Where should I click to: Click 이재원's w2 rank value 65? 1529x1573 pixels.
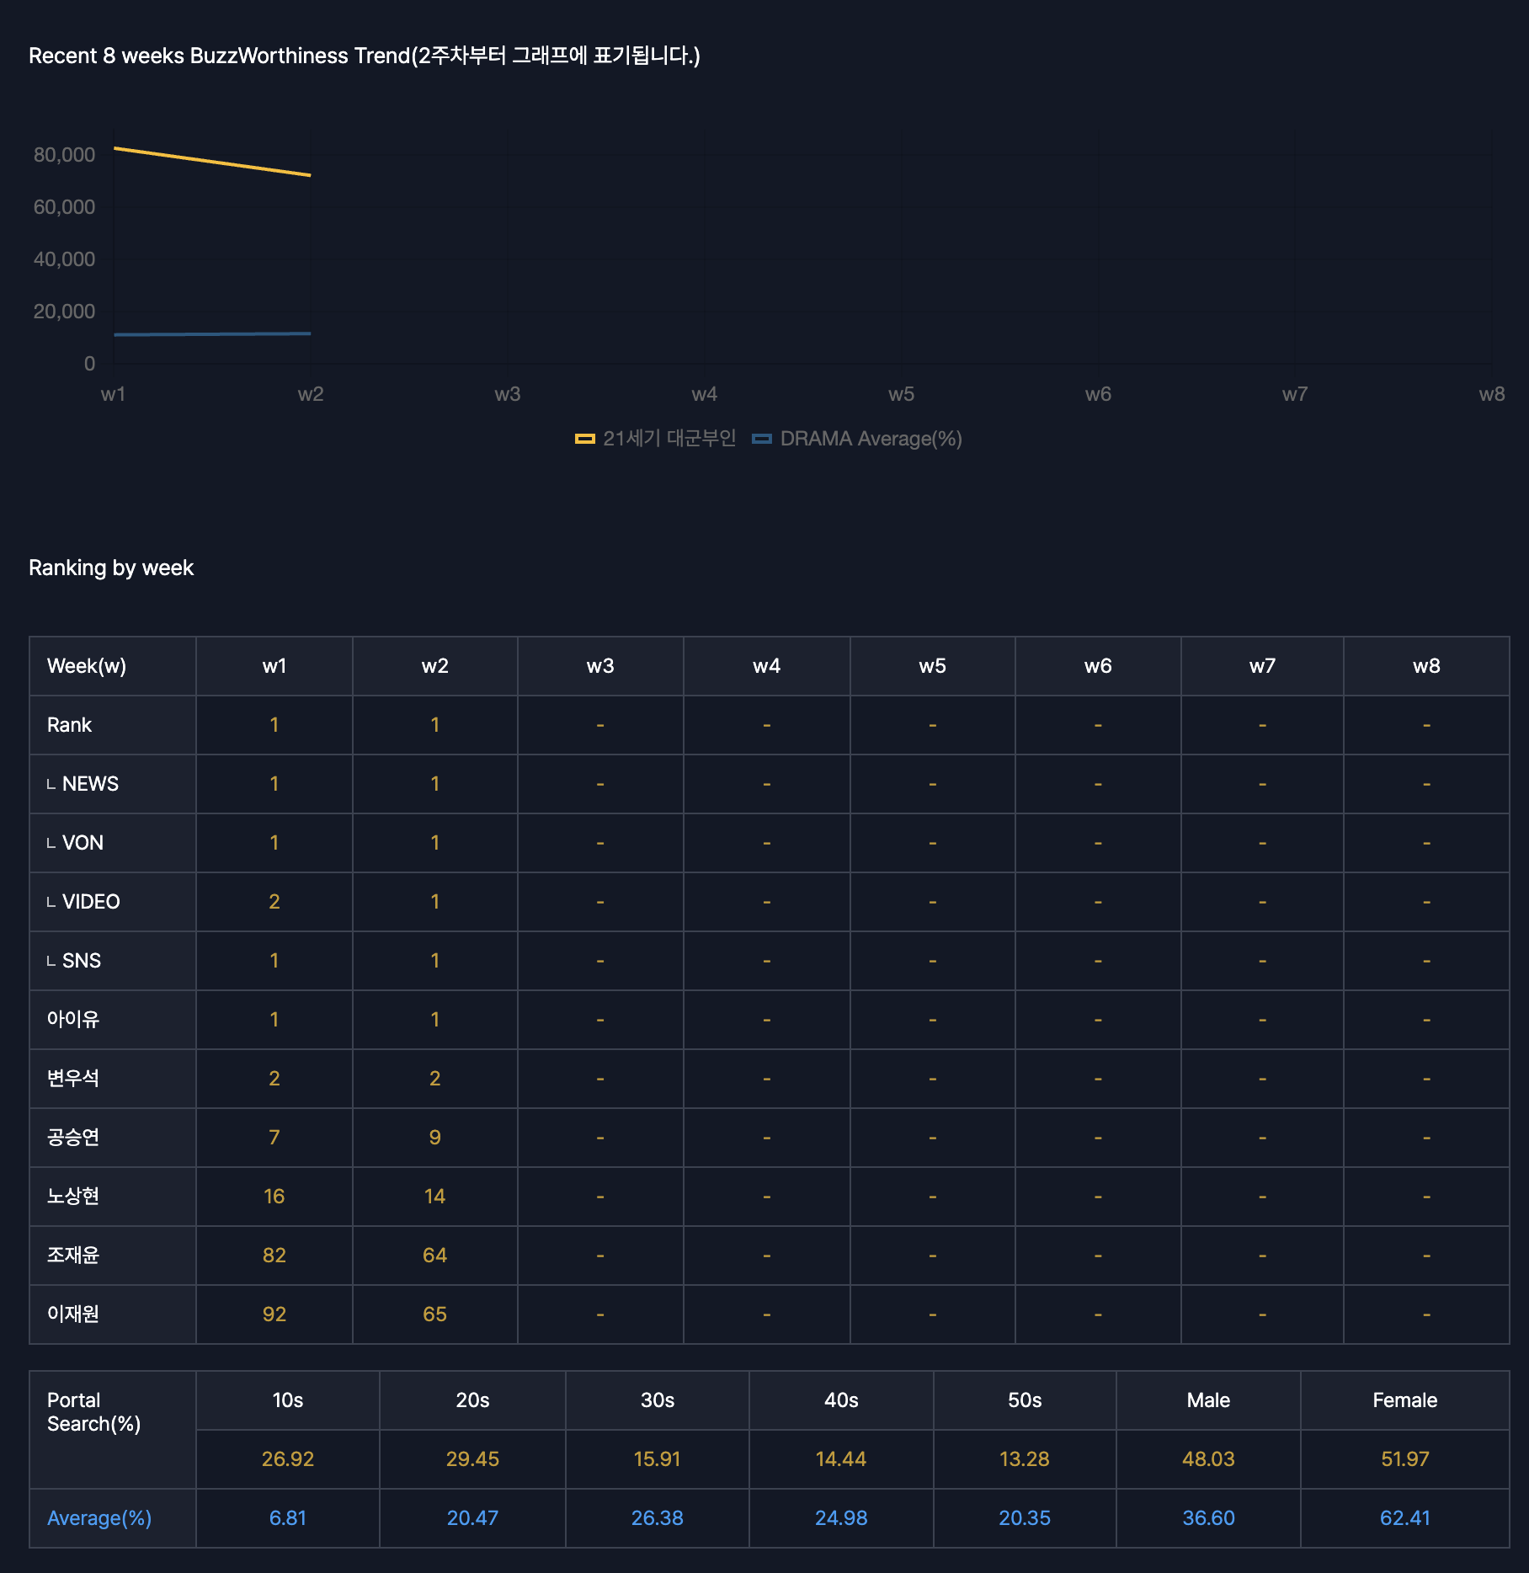point(434,1314)
